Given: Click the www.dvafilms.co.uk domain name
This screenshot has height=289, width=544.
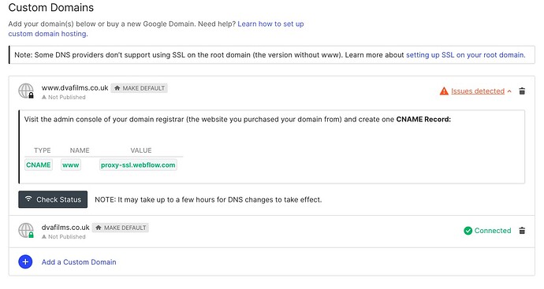Looking at the screenshot, I should click(x=75, y=88).
